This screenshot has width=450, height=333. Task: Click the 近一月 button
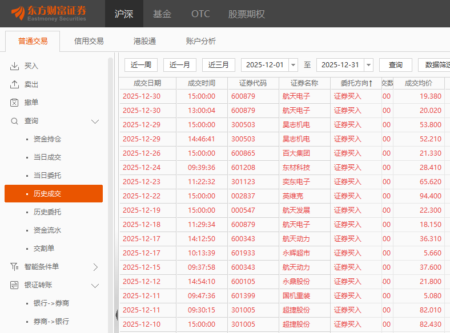pos(180,65)
